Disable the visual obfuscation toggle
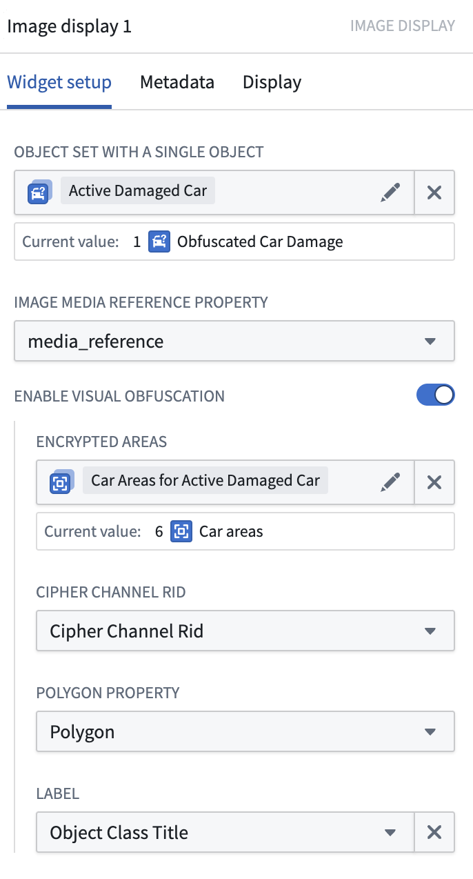Screen dimensions: 473x879 coord(436,395)
